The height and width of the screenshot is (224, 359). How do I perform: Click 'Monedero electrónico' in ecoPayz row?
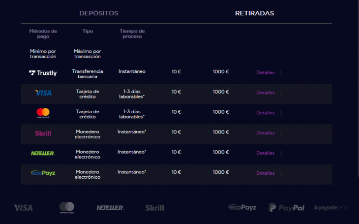tap(88, 174)
